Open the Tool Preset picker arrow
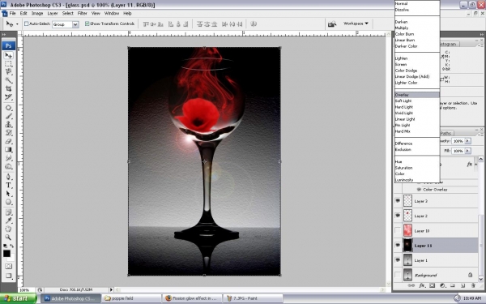Viewport: 486px width, 304px height. [17, 24]
